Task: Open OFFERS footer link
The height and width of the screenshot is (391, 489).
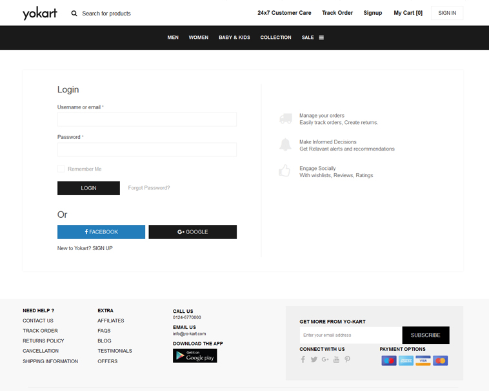Action: tap(108, 361)
